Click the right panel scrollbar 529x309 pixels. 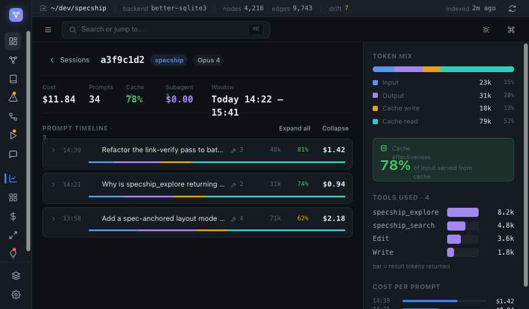click(x=526, y=165)
